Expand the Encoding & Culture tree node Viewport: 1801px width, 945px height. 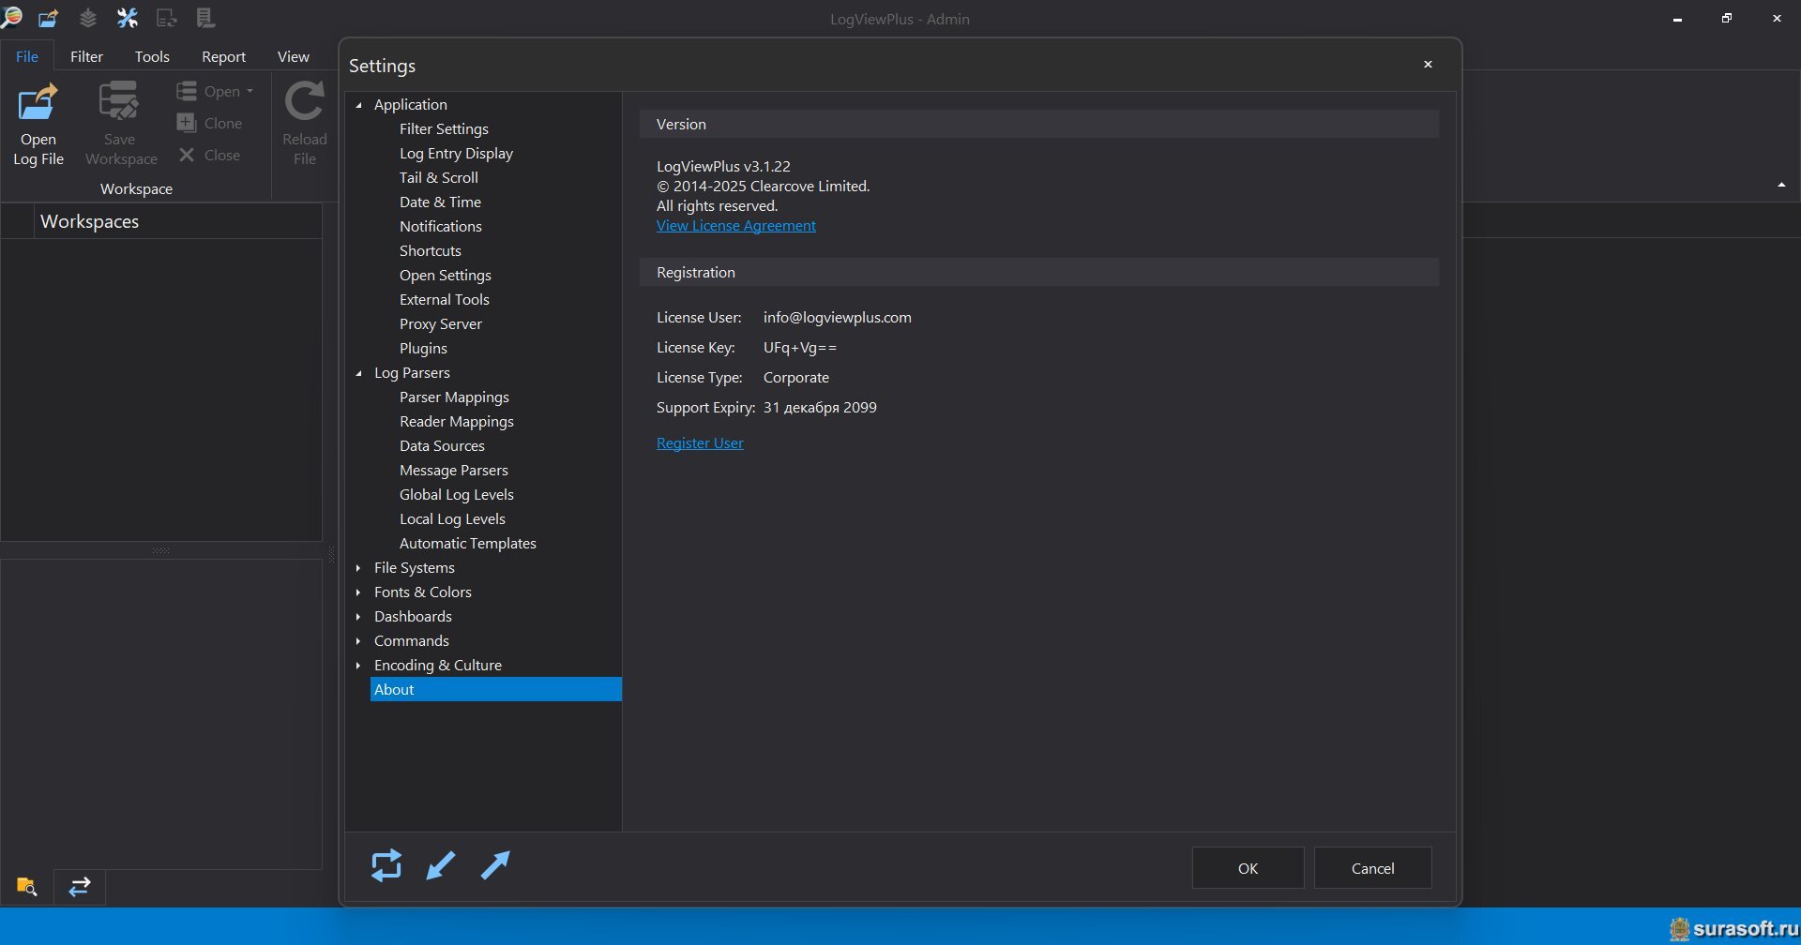[x=358, y=666]
